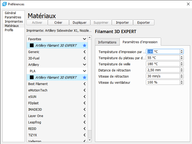The height and width of the screenshot is (144, 192).
Task: Click the retraction speed field showing 30 mm/s
Action: [x=163, y=76]
